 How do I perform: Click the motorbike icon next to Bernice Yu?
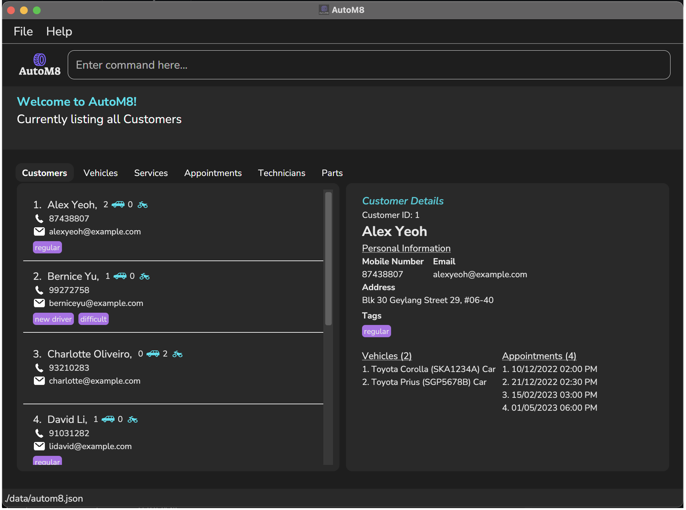click(x=145, y=276)
